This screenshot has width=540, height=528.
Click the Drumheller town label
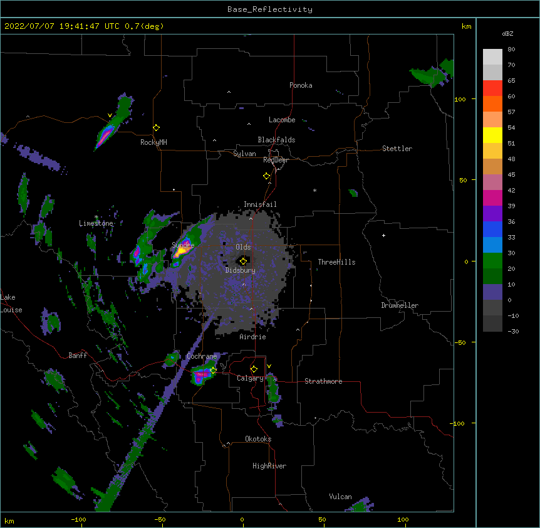(x=400, y=305)
